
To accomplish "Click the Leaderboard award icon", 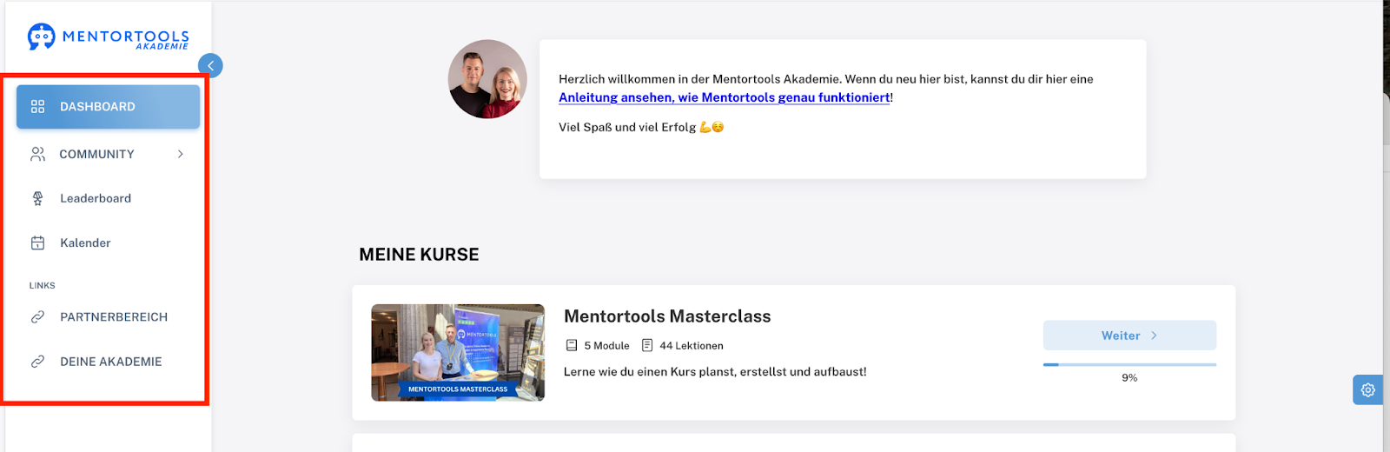I will (37, 198).
